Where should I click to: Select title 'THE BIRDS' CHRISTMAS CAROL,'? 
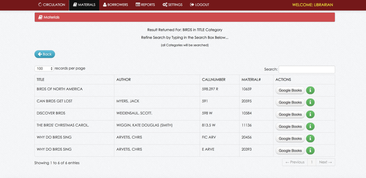[x=63, y=126]
